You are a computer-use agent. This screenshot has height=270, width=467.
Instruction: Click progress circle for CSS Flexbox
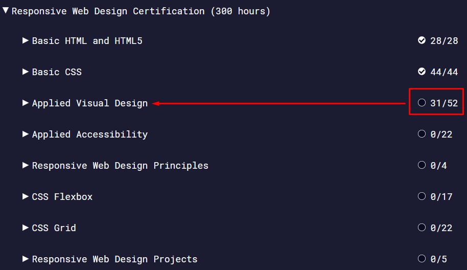(422, 196)
